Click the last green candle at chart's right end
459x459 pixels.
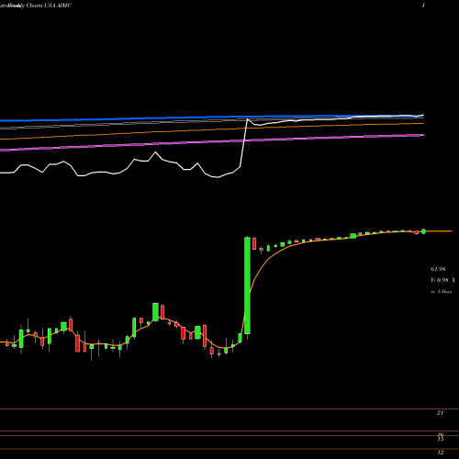click(x=424, y=231)
